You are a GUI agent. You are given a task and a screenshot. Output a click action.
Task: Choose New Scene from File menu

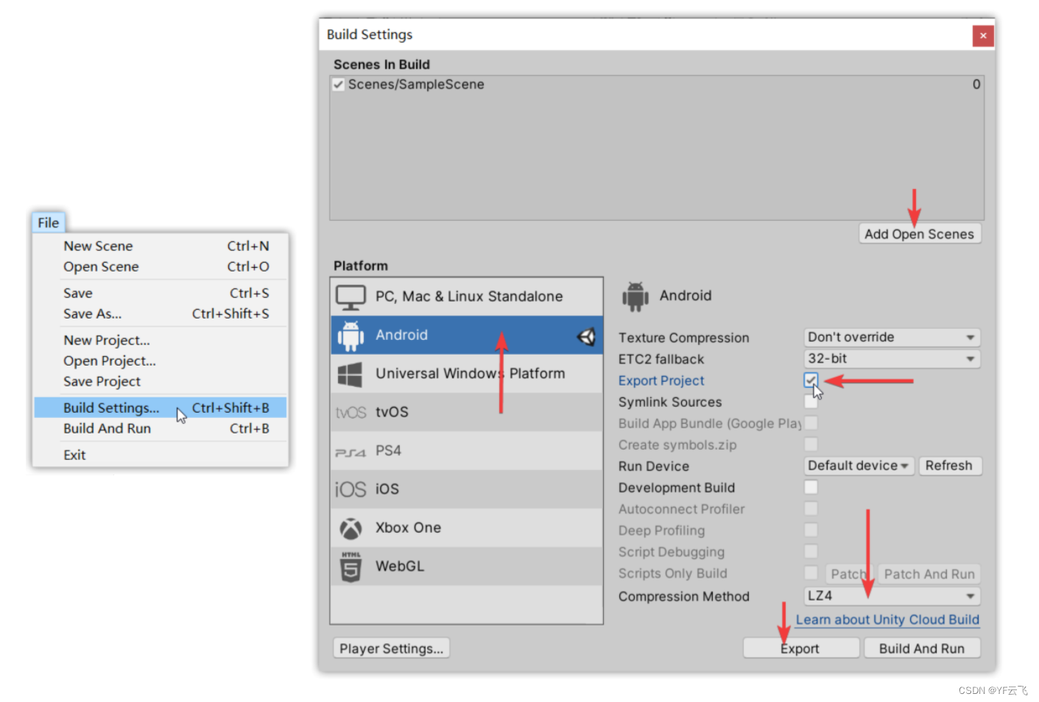point(161,246)
